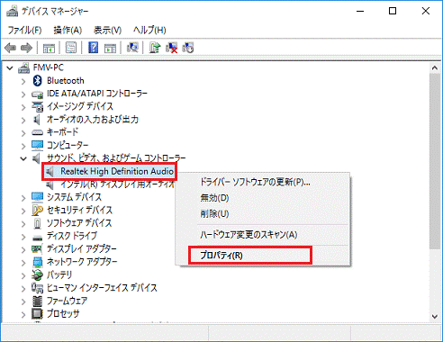Maximize the デバイス マネージャー window
This screenshot has width=443, height=342.
(x=393, y=11)
